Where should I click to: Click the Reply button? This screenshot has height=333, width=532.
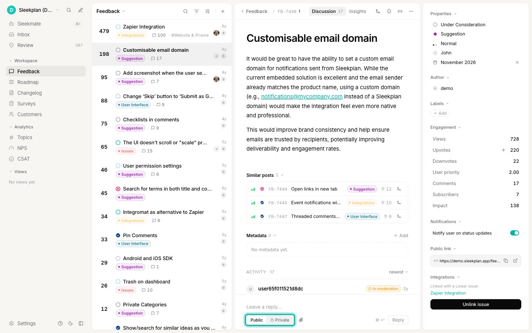(398, 320)
